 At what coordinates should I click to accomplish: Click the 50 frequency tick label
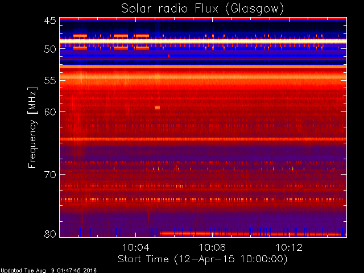point(50,49)
